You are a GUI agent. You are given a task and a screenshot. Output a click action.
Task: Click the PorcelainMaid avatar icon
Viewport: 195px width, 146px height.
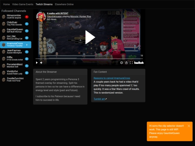pyautogui.click(x=4, y=66)
